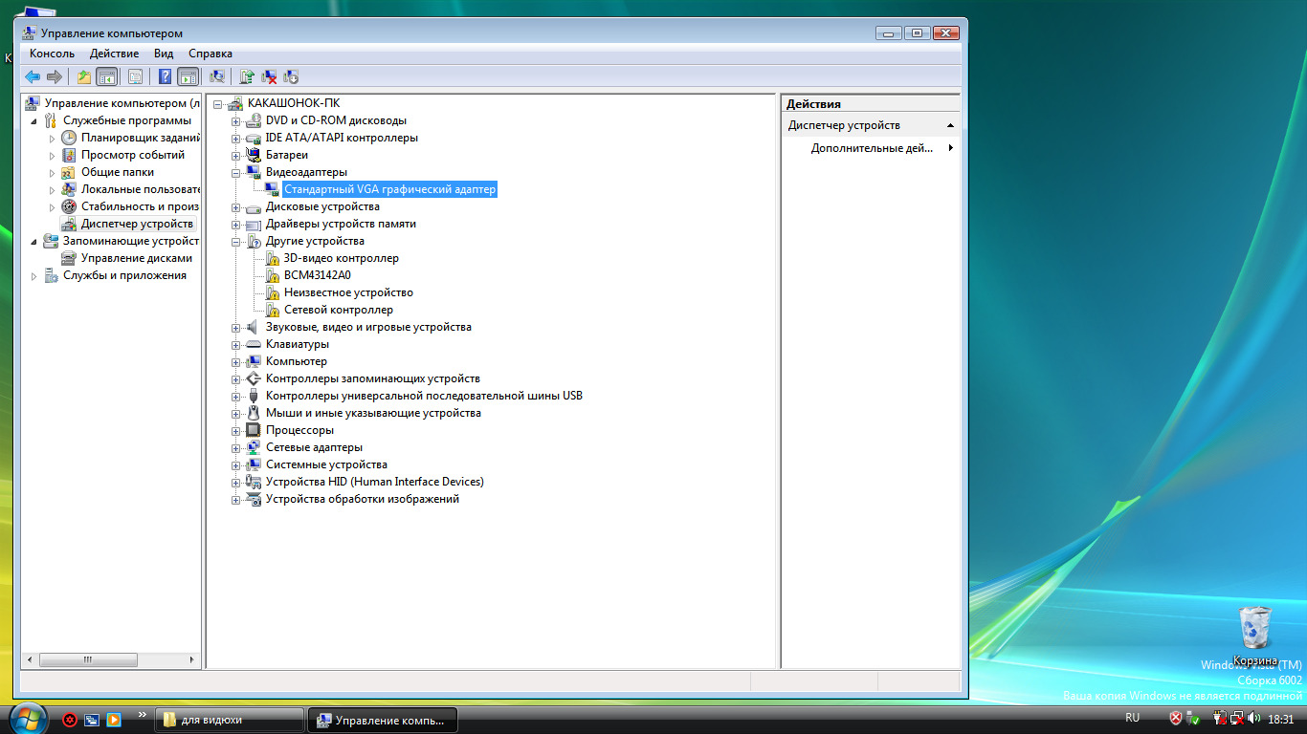Click the Uninstall device red X icon
Screen dimensions: 1307x734
pos(269,76)
